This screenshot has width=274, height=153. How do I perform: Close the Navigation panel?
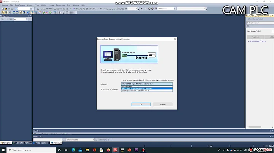click(31, 16)
